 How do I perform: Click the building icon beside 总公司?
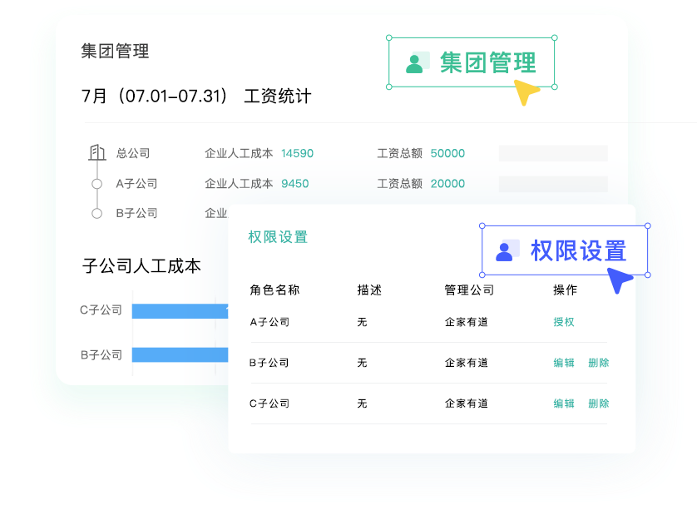click(x=97, y=153)
